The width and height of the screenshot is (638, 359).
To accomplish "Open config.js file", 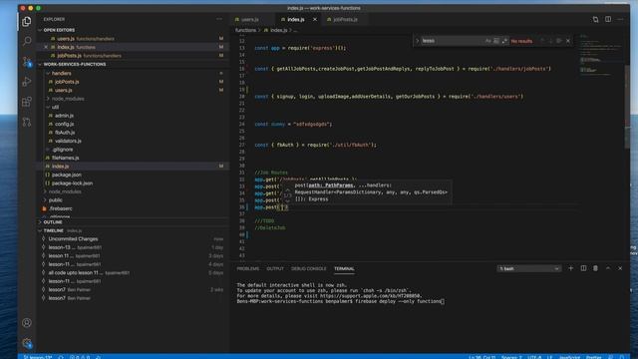I will pyautogui.click(x=64, y=124).
